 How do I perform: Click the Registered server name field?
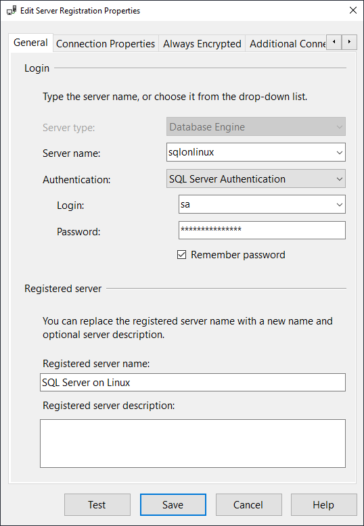(193, 383)
